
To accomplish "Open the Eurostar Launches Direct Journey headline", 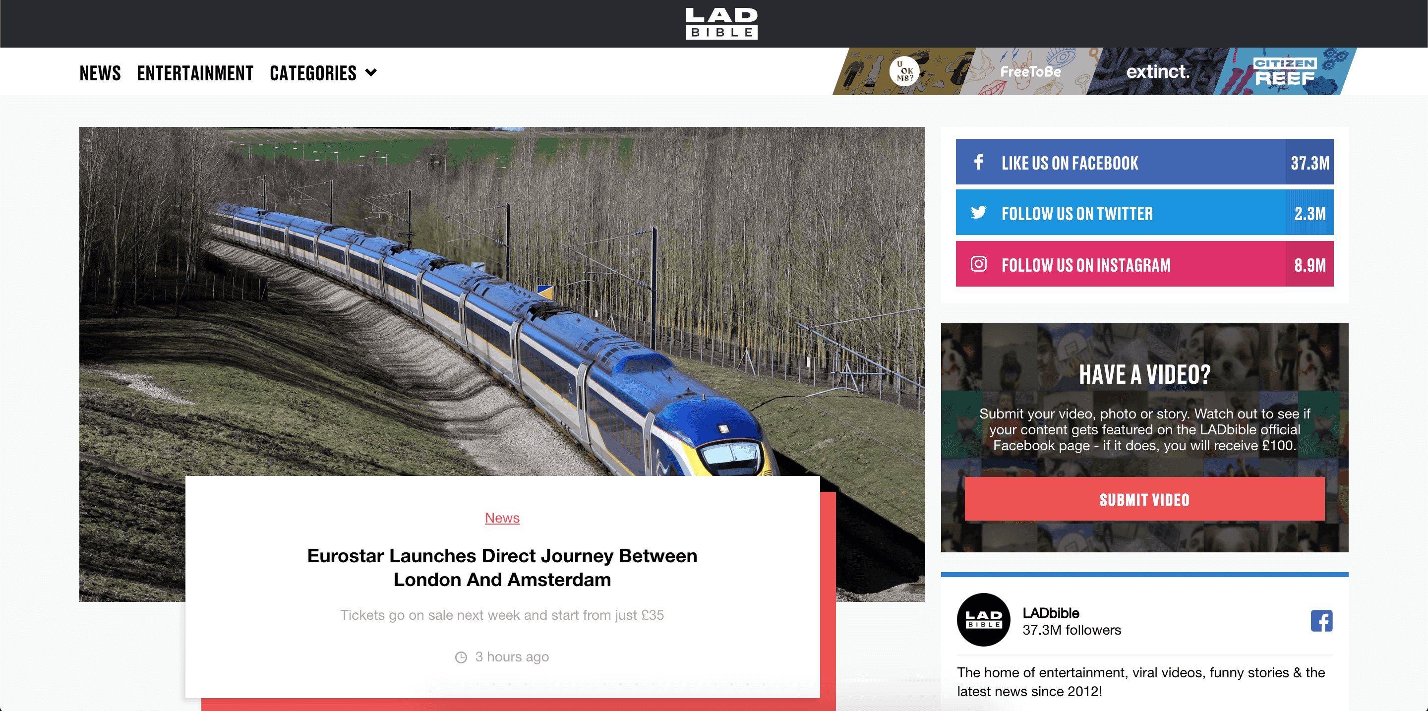I will [x=502, y=568].
